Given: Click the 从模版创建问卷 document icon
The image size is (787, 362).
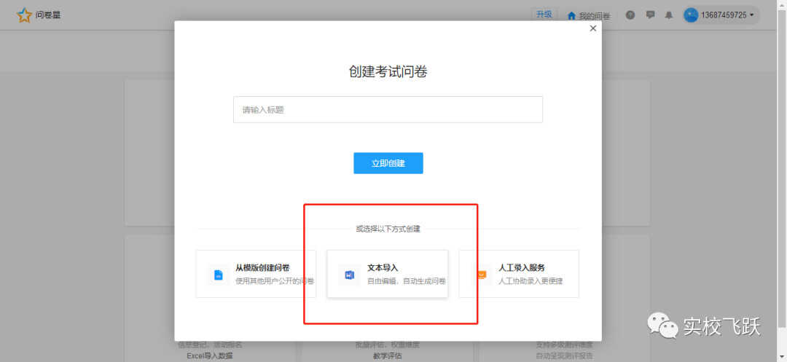Looking at the screenshot, I should tap(219, 275).
